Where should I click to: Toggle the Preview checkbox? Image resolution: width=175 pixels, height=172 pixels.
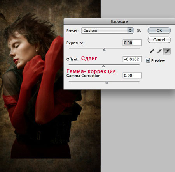148,60
